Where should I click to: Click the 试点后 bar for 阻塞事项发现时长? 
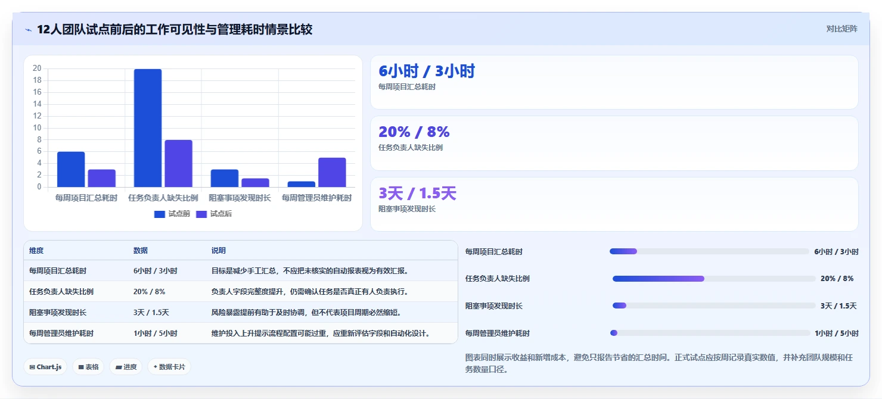coord(256,183)
